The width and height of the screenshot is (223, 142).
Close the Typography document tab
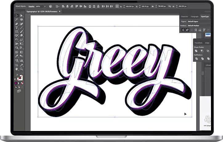tap(60, 11)
